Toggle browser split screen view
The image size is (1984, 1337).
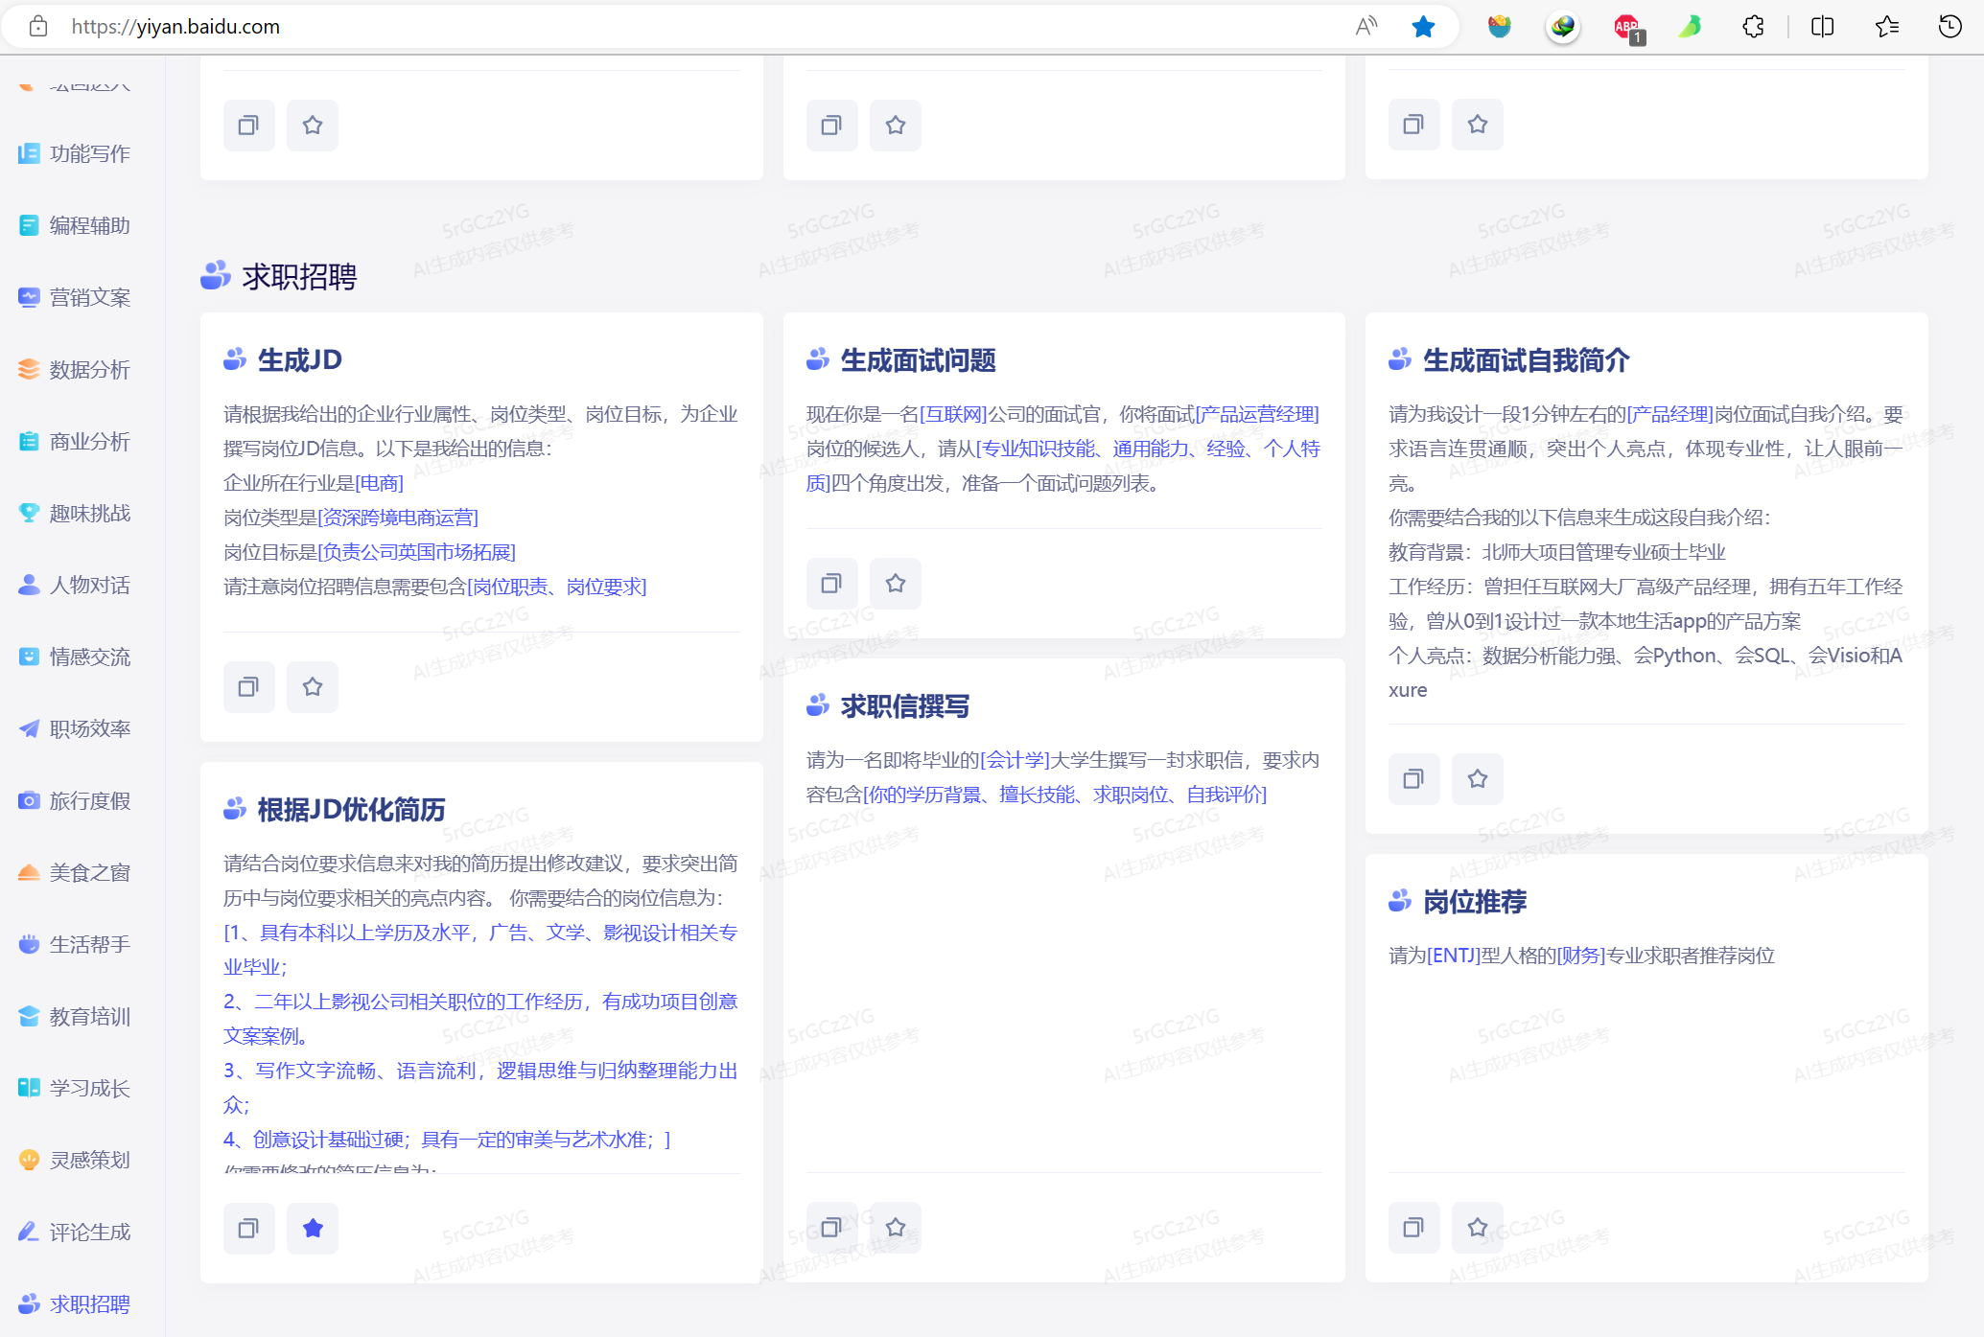click(x=1822, y=27)
